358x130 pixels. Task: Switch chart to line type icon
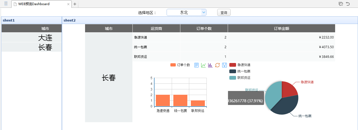coord(203,65)
